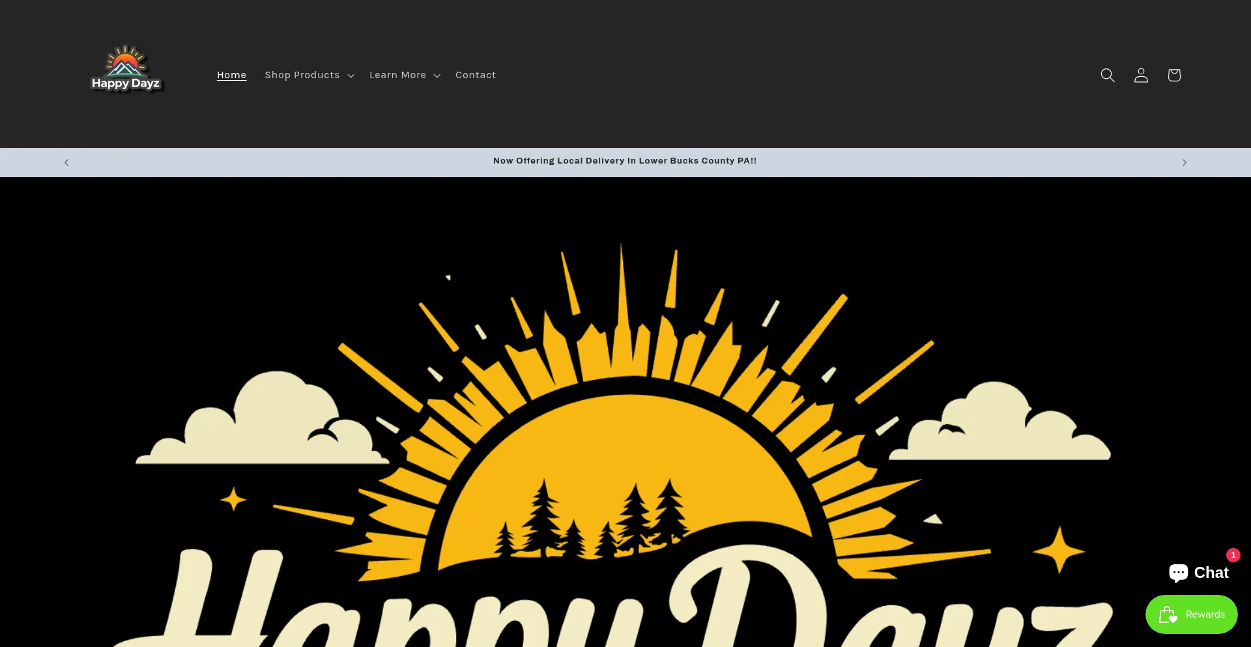Screen dimensions: 1251x647
Task: Open the shopping cart icon
Action: tap(1174, 75)
